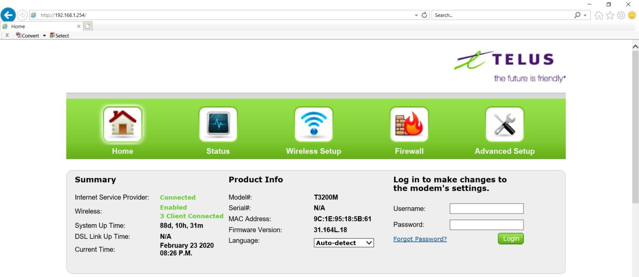Open the address bar history dropdown arrow

pos(416,15)
